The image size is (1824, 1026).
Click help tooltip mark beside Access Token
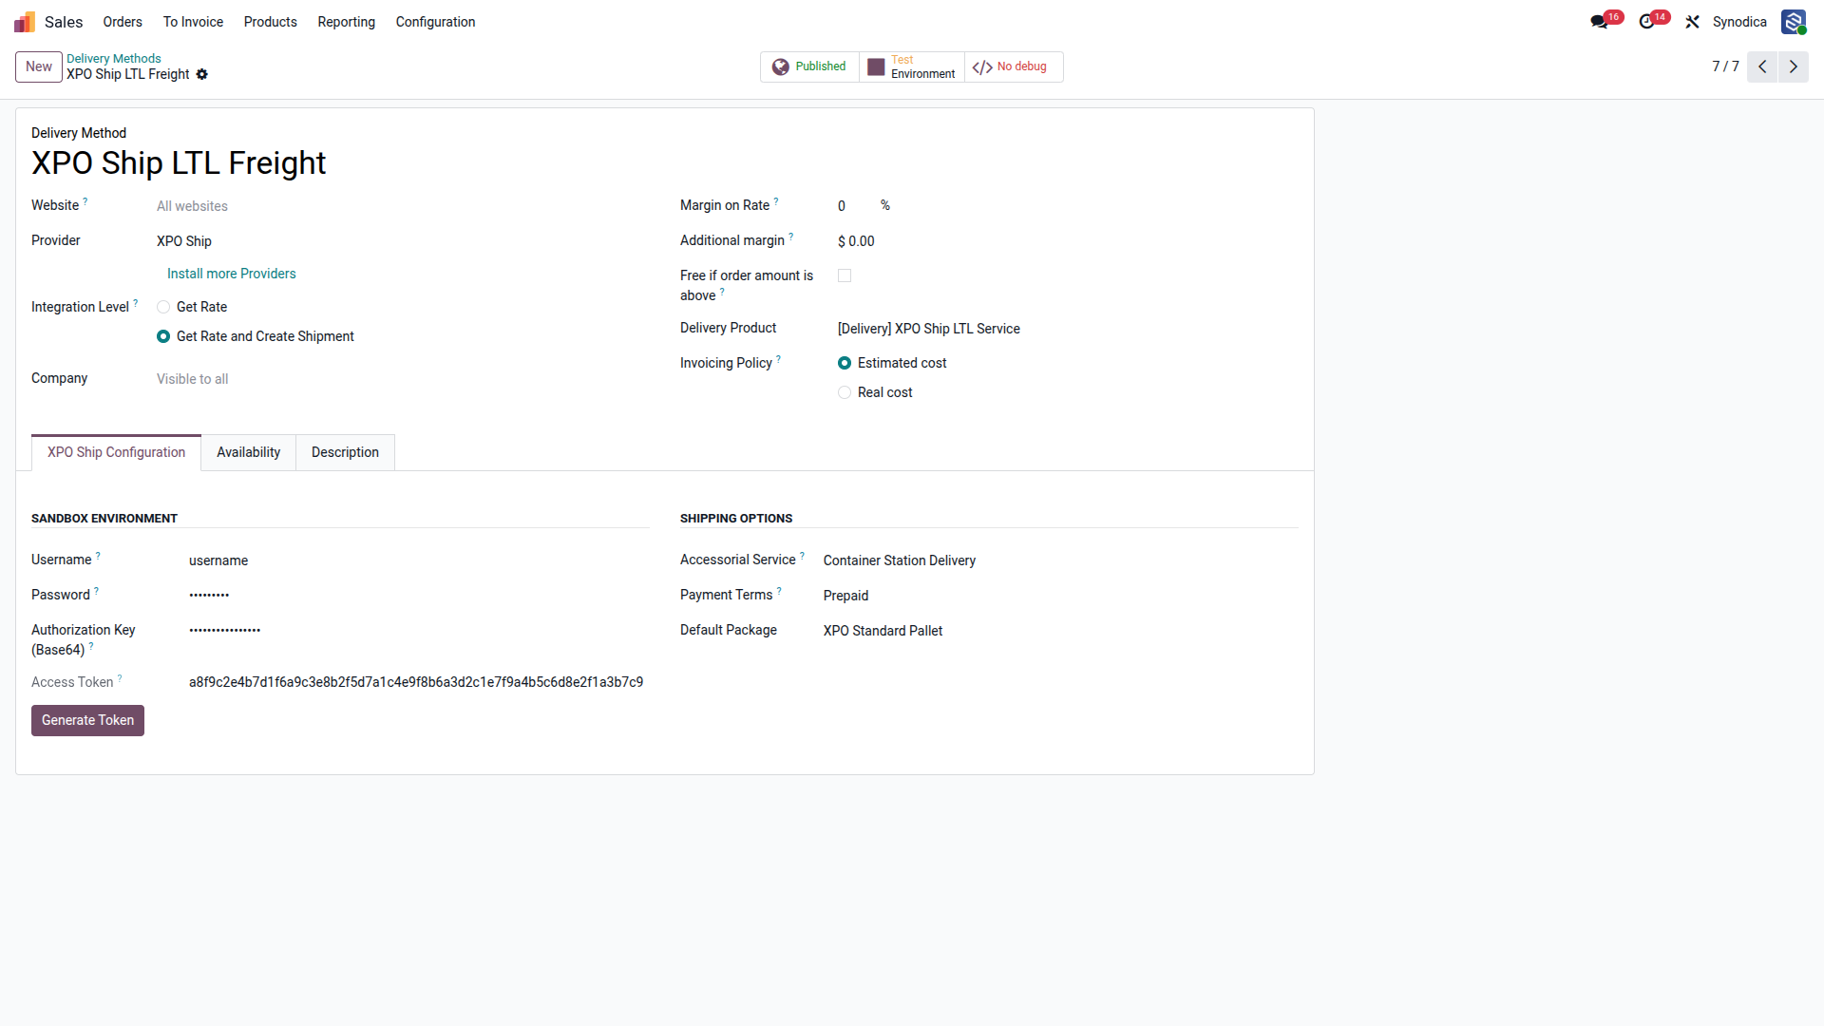(120, 678)
